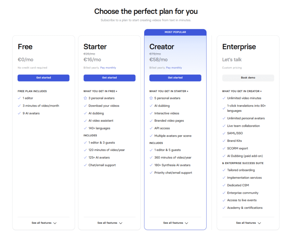The height and width of the screenshot is (236, 303).
Task: Click Get started under Creator plan
Action: [x=175, y=78]
